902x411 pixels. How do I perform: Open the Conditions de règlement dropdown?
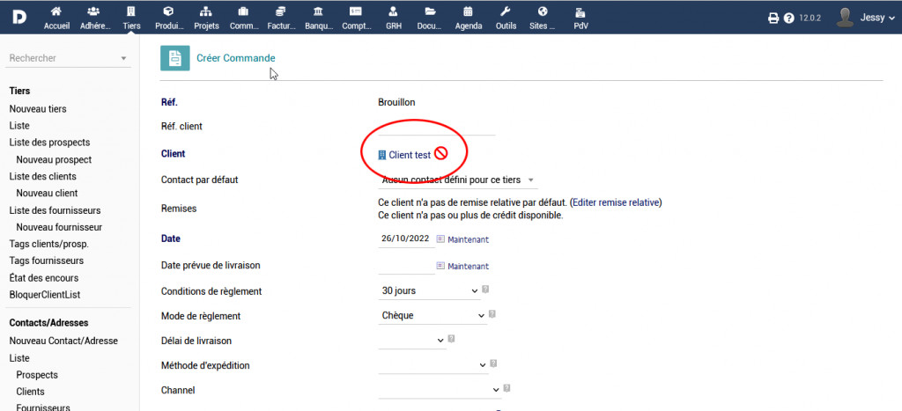point(430,290)
